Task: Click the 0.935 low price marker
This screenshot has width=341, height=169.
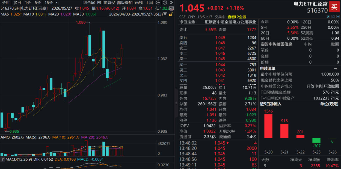Action: 14,131
